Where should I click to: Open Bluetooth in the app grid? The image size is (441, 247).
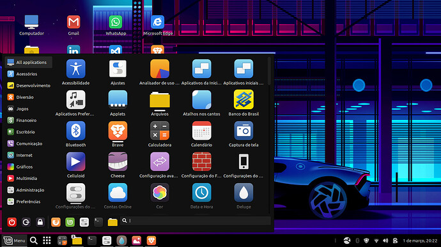75,134
